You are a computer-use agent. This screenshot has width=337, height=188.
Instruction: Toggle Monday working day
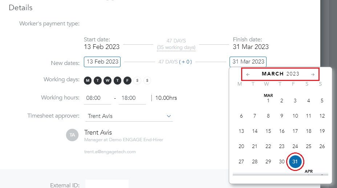click(x=88, y=81)
